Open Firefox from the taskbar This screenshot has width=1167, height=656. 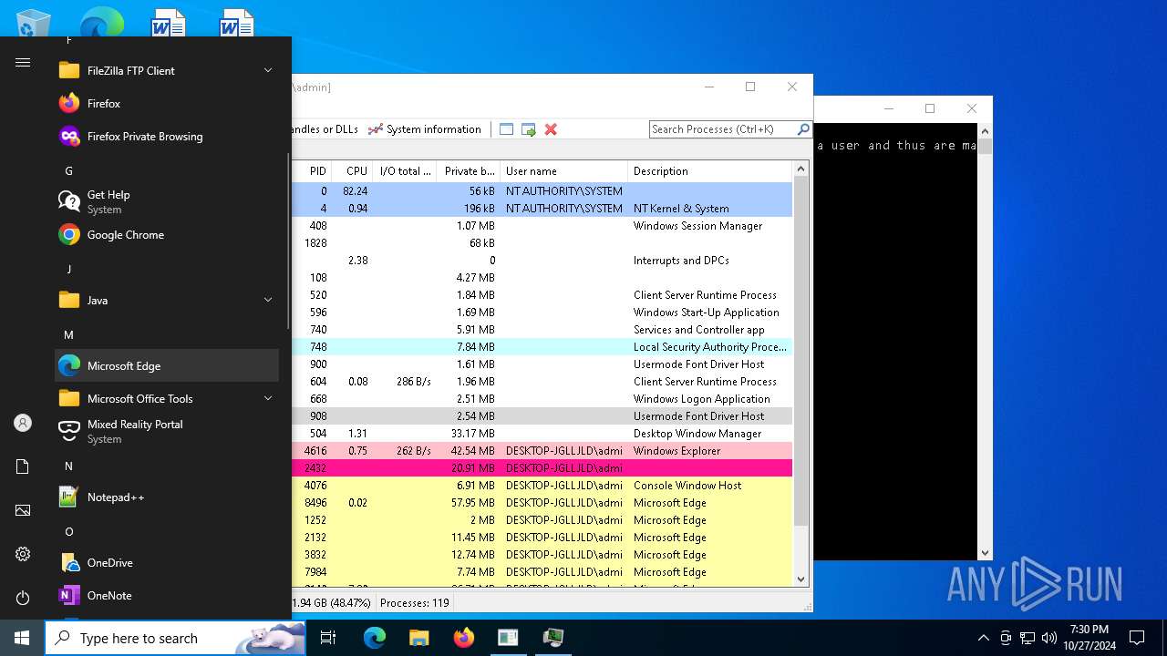(463, 638)
